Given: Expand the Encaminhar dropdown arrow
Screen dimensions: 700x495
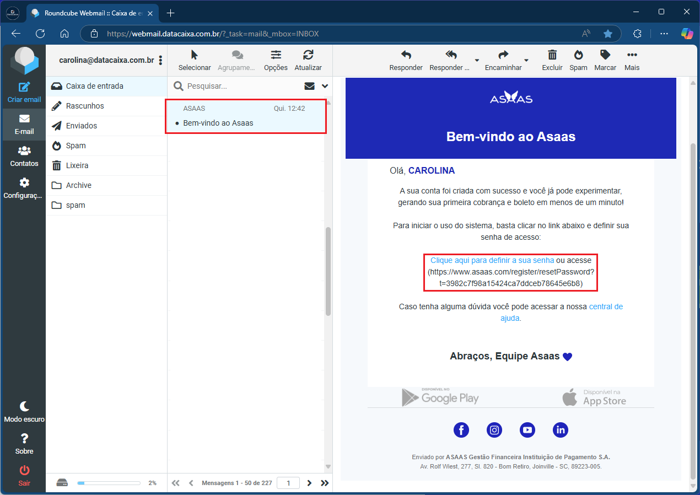Looking at the screenshot, I should pyautogui.click(x=526, y=60).
